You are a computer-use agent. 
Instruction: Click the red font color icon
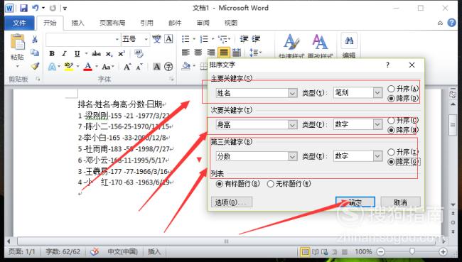[88, 67]
